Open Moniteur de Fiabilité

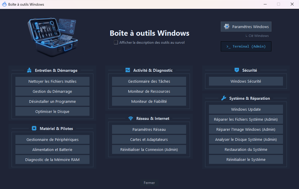(149, 101)
